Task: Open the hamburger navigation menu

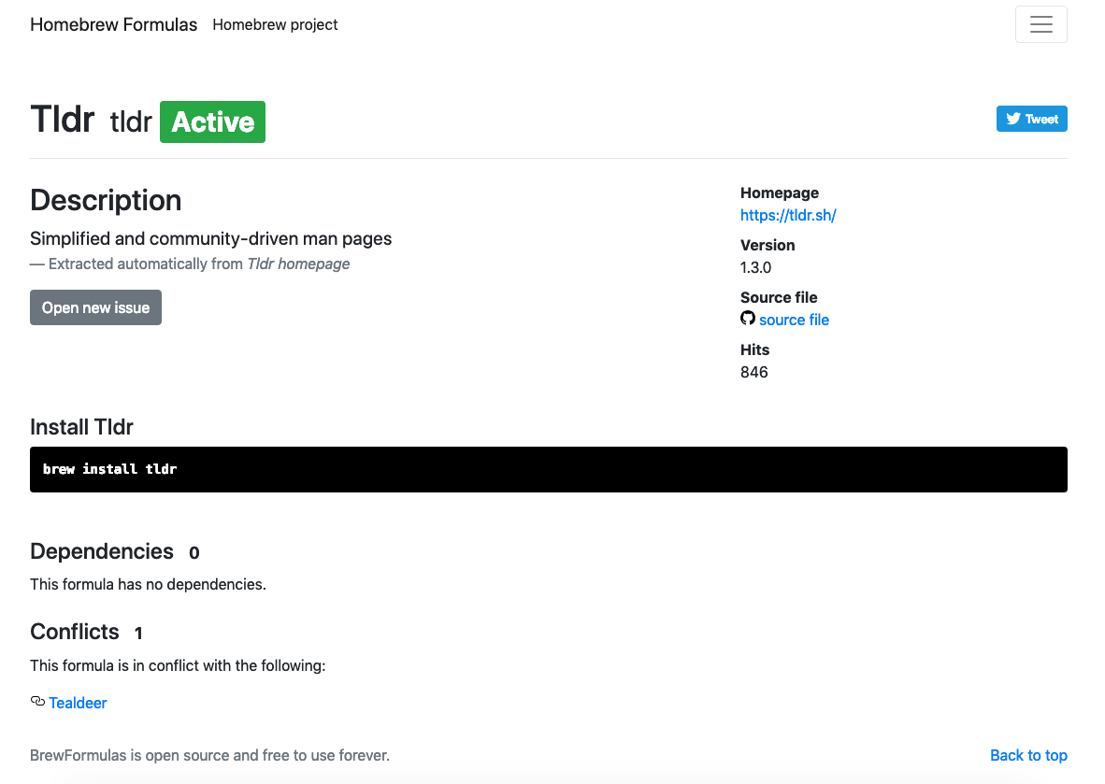Action: pyautogui.click(x=1040, y=24)
